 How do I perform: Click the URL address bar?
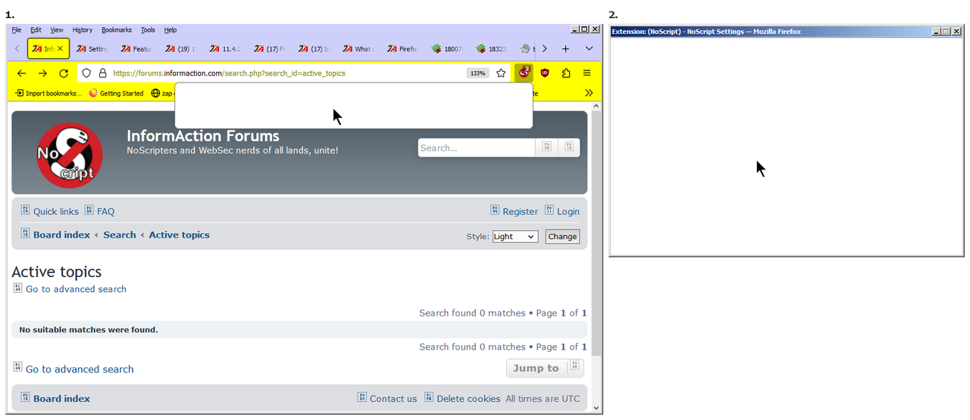click(x=288, y=73)
